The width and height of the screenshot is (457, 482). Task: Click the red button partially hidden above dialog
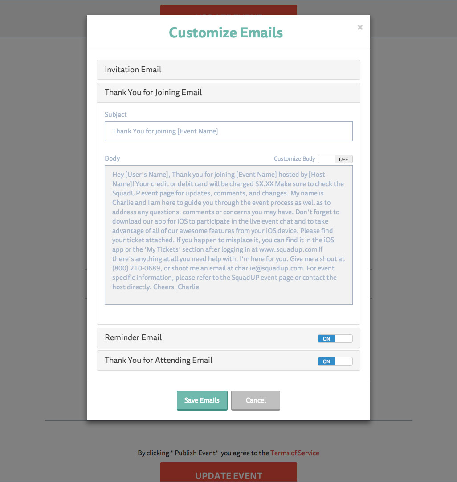coord(228,10)
